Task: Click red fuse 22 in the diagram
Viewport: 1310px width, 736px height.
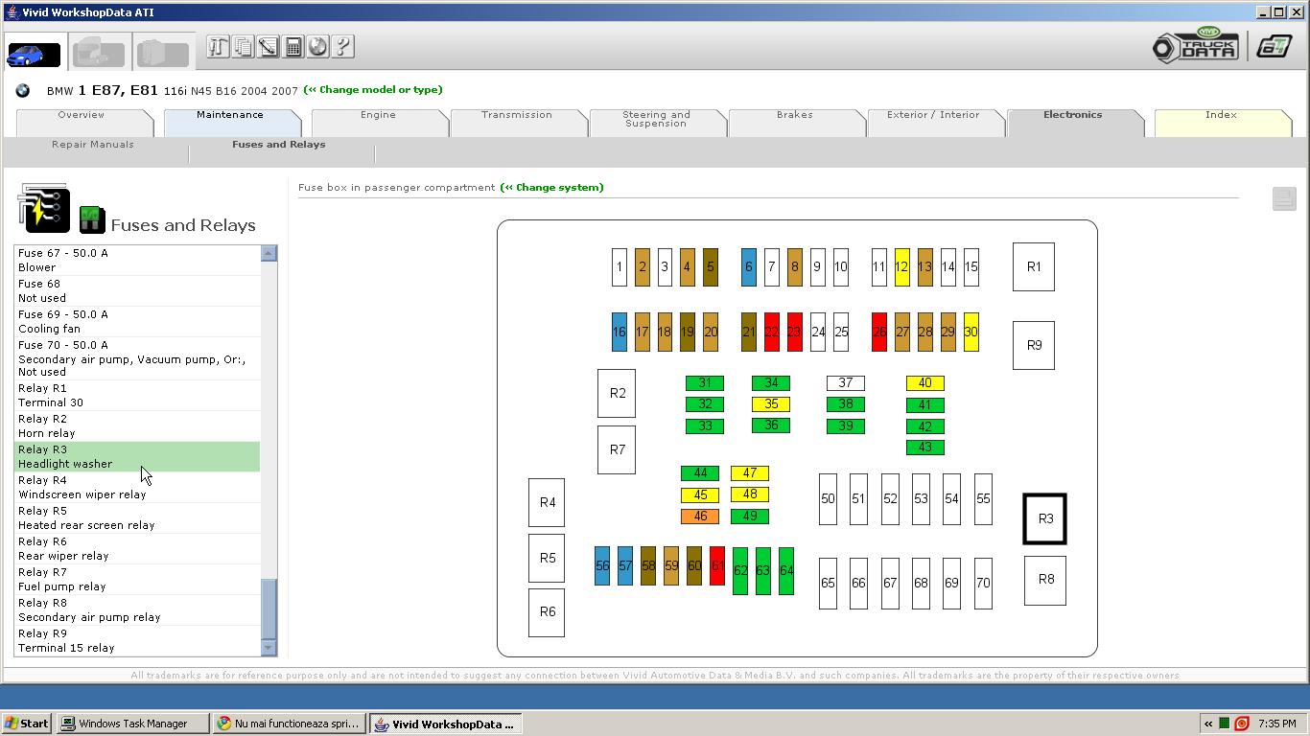Action: click(772, 332)
